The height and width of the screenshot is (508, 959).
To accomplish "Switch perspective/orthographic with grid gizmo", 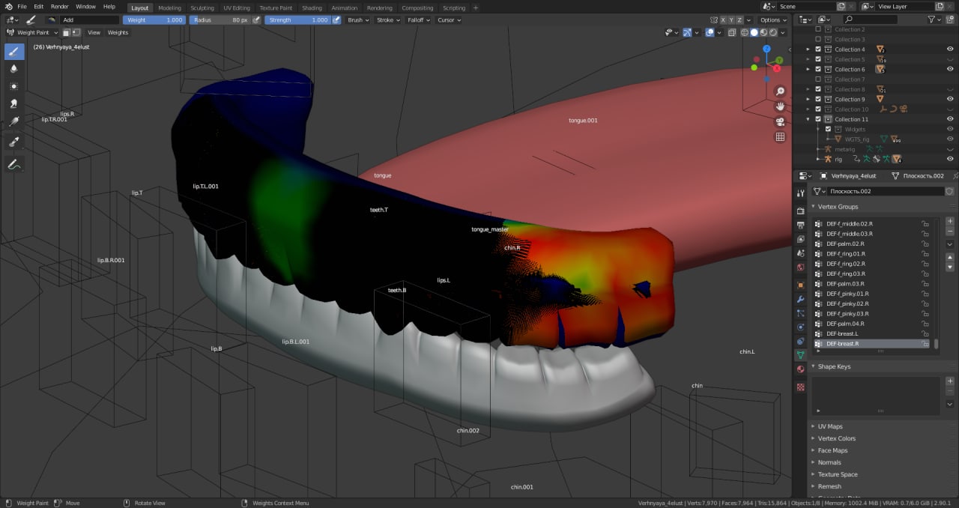I will (780, 137).
